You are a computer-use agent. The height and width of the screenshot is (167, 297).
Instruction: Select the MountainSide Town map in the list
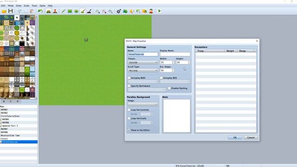tap(19, 135)
